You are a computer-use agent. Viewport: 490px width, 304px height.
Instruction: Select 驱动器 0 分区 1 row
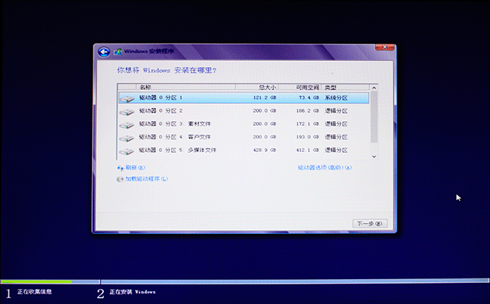[243, 98]
